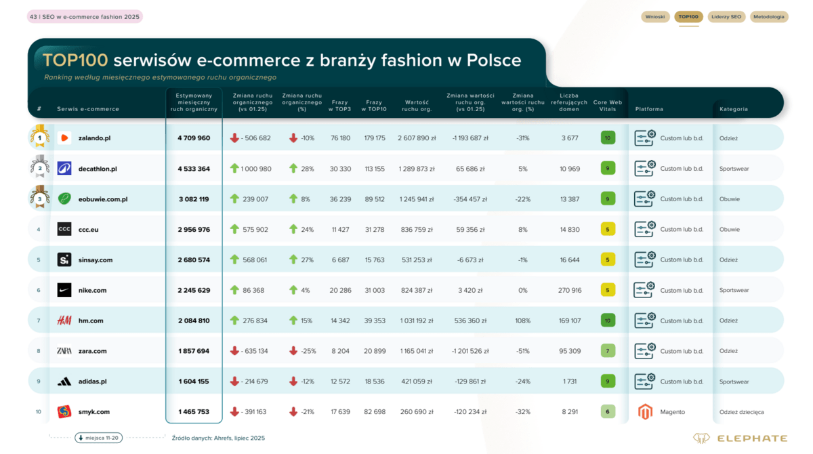Click the sinsay.com logo icon

point(64,260)
